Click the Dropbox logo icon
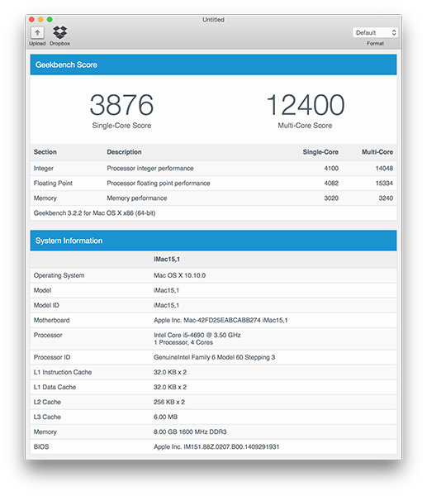Image resolution: width=427 pixels, height=496 pixels. (59, 32)
